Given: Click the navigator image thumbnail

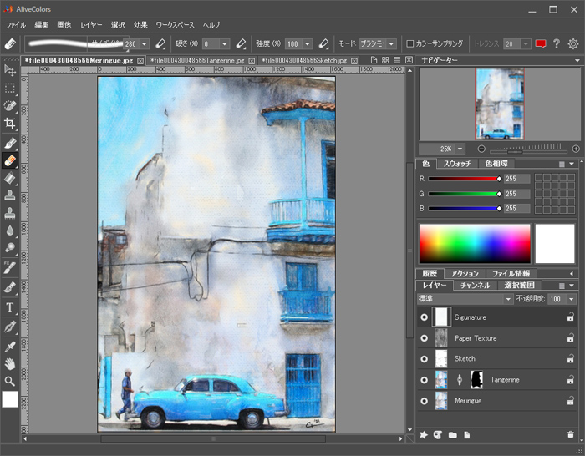Looking at the screenshot, I should click(x=500, y=104).
